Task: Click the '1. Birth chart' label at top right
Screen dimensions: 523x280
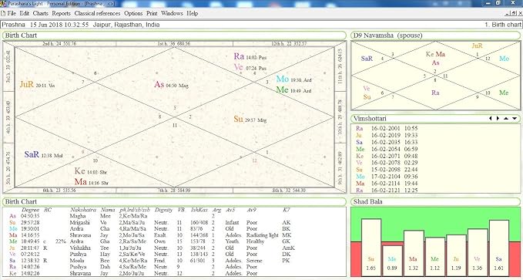Action: click(x=503, y=25)
